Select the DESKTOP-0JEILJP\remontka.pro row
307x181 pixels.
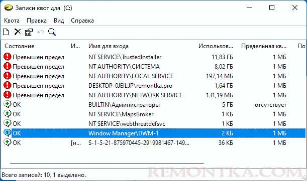click(x=154, y=86)
